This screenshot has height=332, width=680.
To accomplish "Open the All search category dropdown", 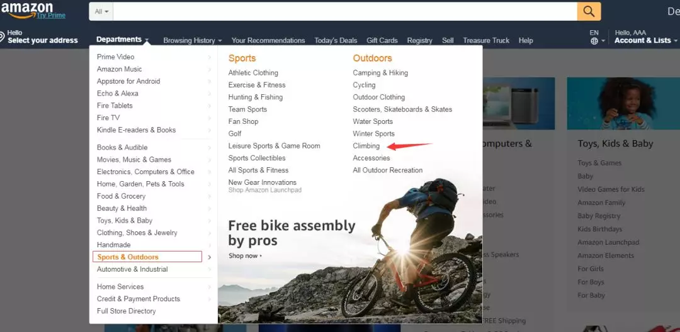I will 101,11.
